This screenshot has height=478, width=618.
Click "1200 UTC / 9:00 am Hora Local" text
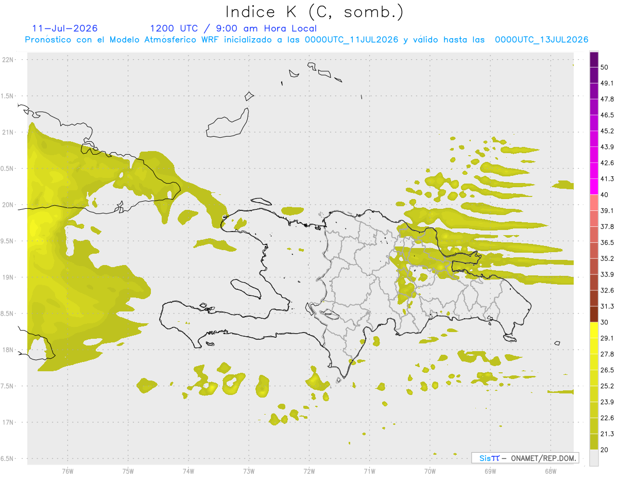tap(233, 29)
